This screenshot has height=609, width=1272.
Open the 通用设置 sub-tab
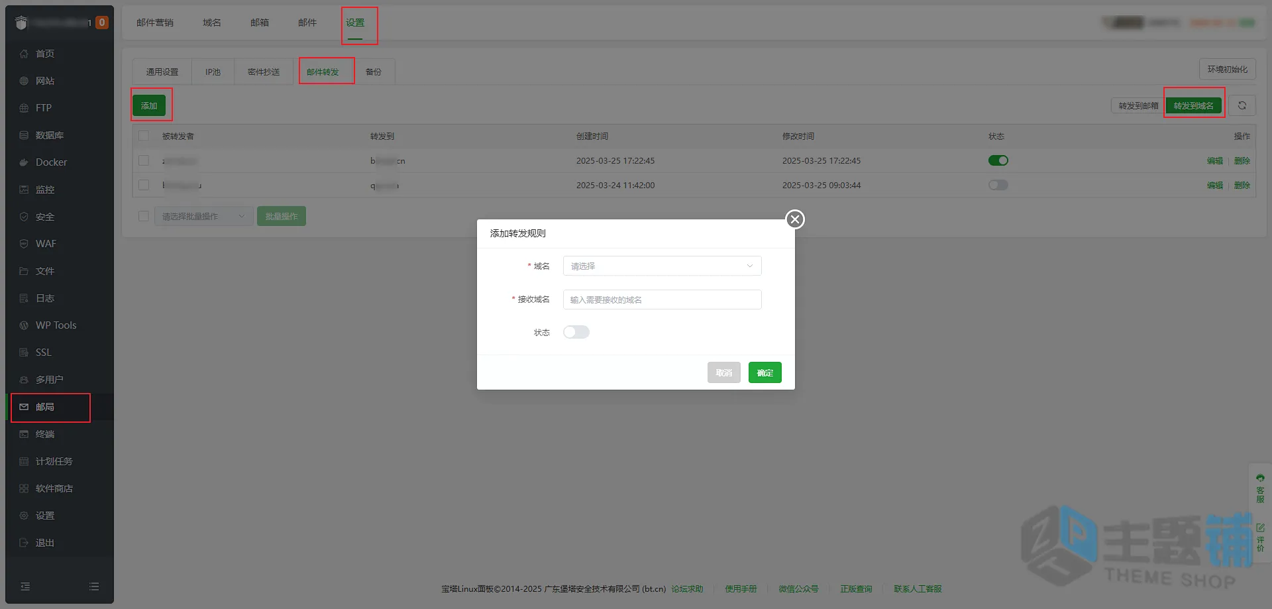[x=162, y=72]
